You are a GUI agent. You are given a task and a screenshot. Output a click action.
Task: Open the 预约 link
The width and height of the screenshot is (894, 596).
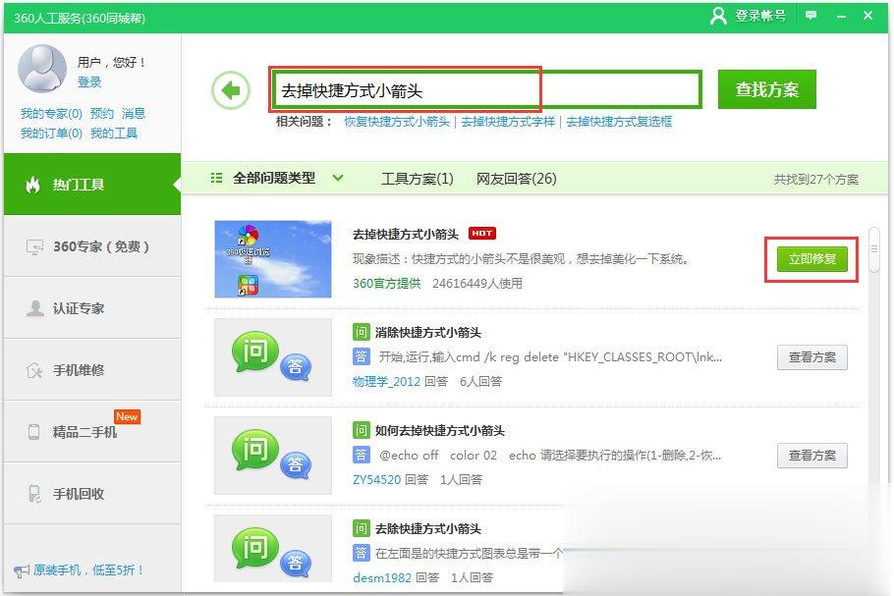[x=102, y=113]
